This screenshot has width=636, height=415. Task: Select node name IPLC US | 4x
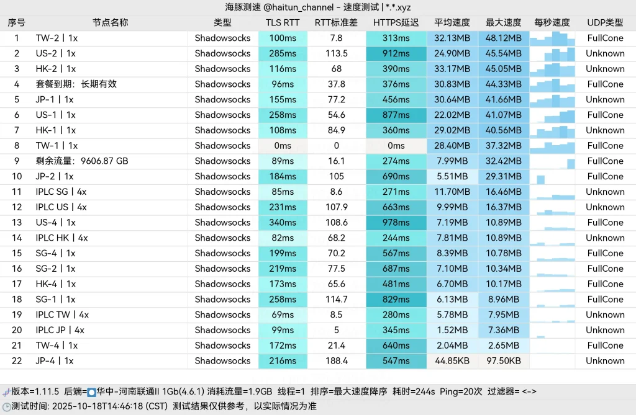pos(61,207)
